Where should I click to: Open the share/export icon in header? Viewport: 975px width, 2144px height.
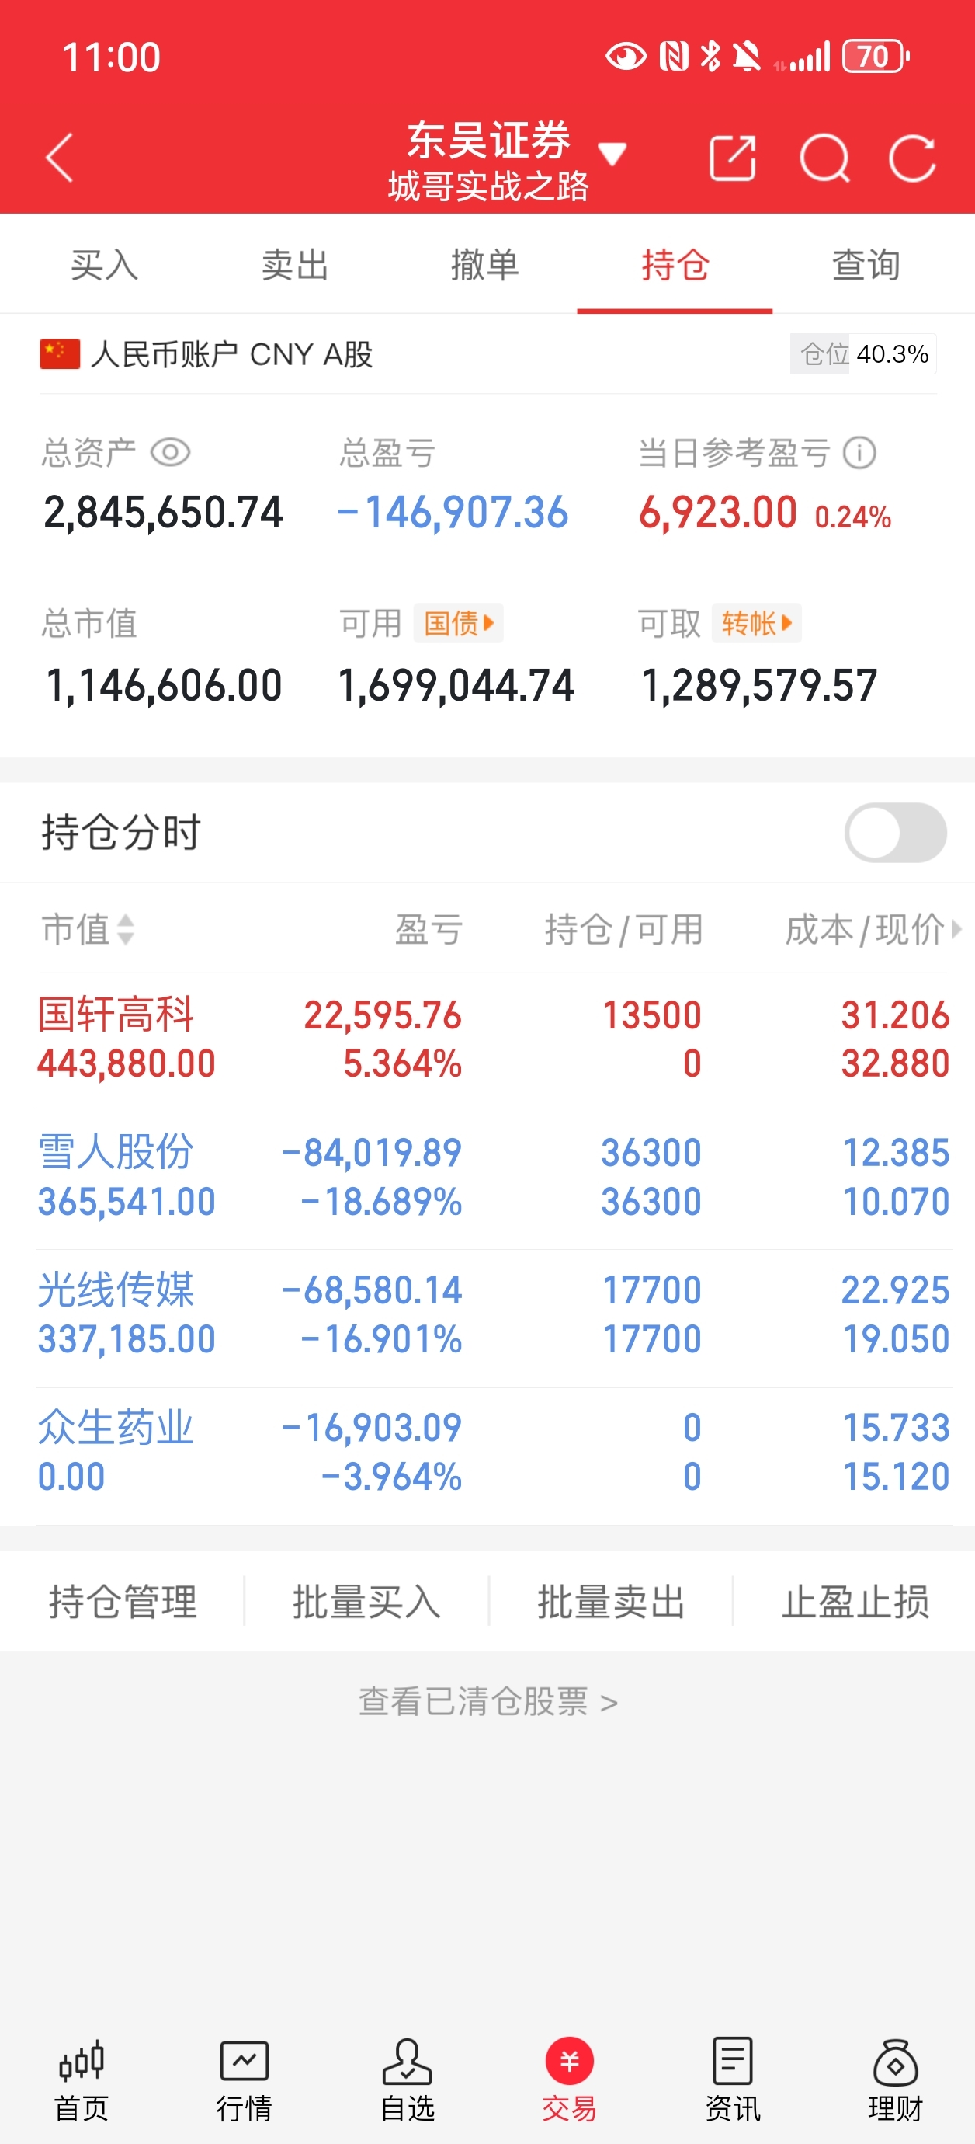tap(732, 157)
